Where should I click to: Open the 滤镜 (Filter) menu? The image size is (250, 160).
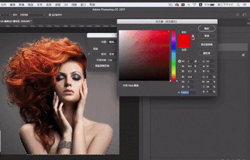pyautogui.click(x=58, y=5)
